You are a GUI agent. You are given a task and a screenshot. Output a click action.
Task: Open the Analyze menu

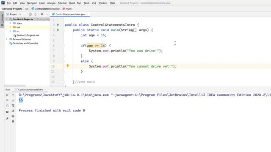point(51,3)
